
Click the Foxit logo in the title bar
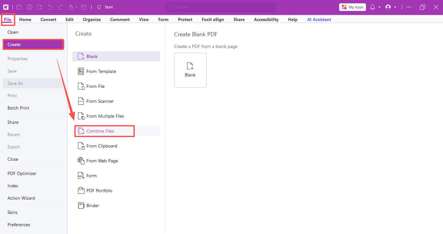point(6,7)
